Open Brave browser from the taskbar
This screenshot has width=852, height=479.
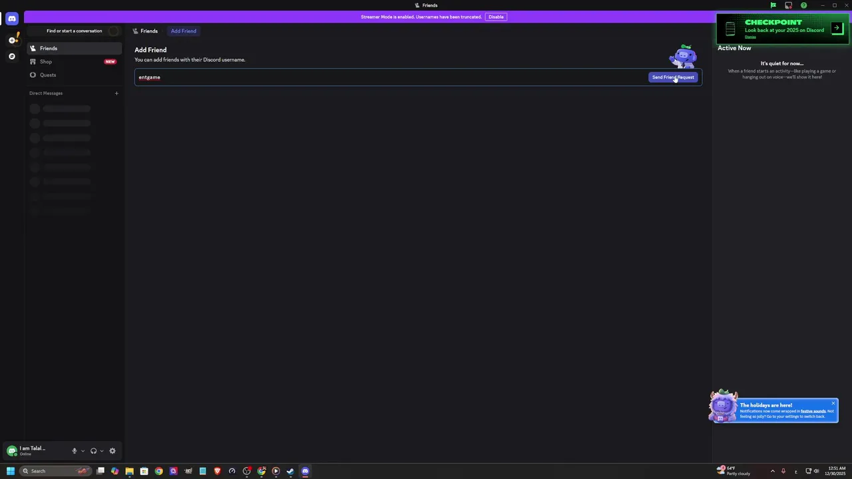(x=217, y=471)
